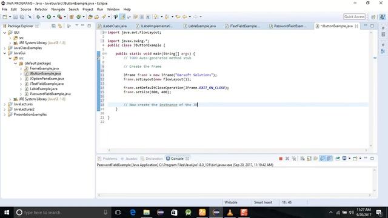Open the File menu
This screenshot has height=218, width=388.
tap(4, 10)
